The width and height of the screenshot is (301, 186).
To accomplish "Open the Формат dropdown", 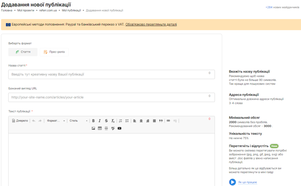I will (x=56, y=121).
